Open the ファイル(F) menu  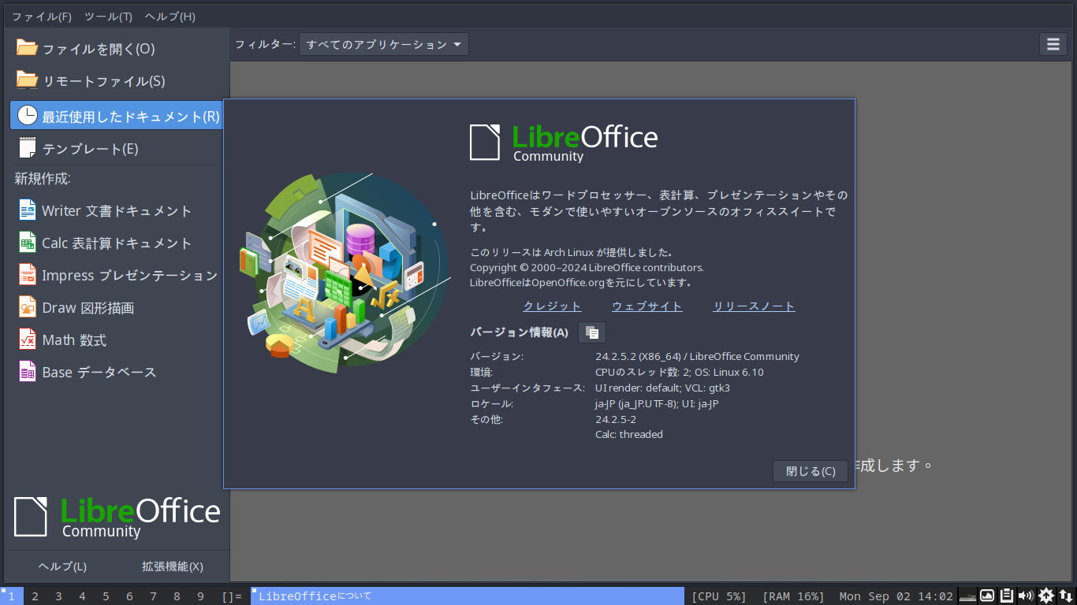(x=42, y=17)
